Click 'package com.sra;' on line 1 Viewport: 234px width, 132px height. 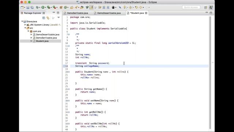coord(80,17)
